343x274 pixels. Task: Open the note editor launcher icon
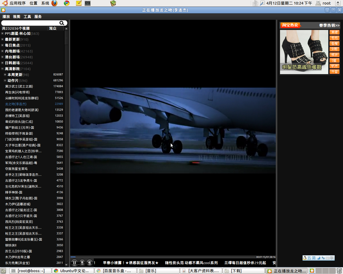(x=79, y=3)
